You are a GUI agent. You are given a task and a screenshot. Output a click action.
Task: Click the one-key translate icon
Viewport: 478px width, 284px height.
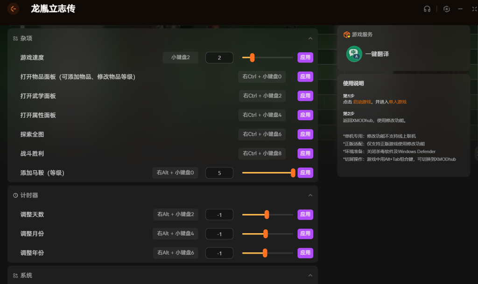[x=354, y=54]
